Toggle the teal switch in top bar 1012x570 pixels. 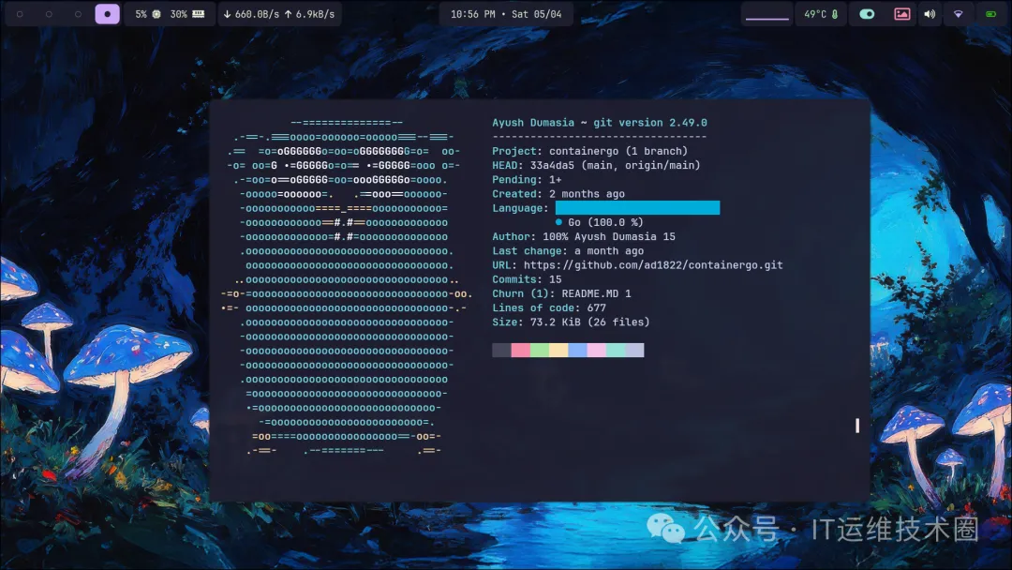point(867,14)
